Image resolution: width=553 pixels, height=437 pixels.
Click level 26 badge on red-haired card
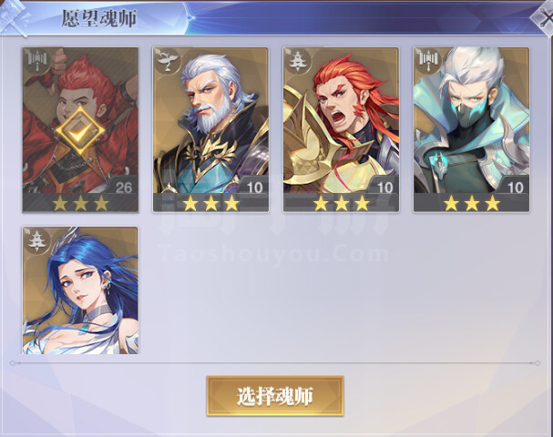coord(123,187)
